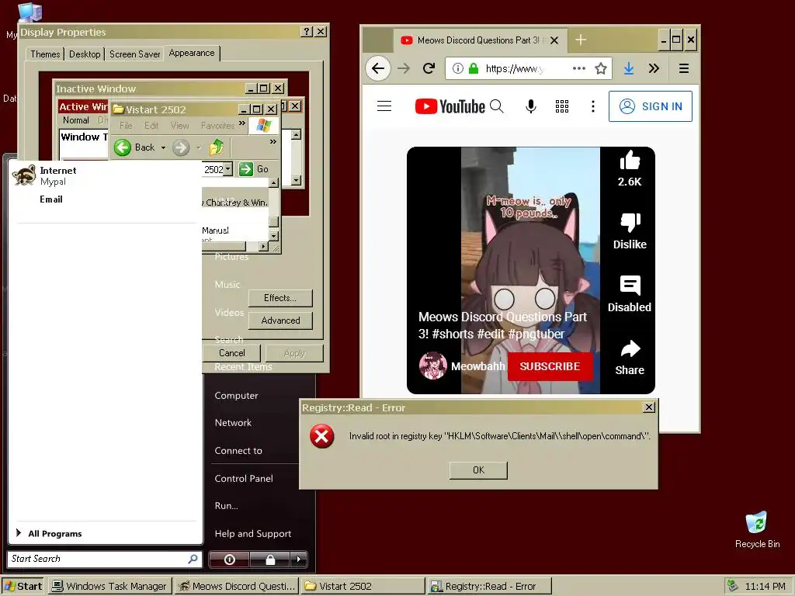Click OK in the Registry error dialog

pyautogui.click(x=478, y=470)
